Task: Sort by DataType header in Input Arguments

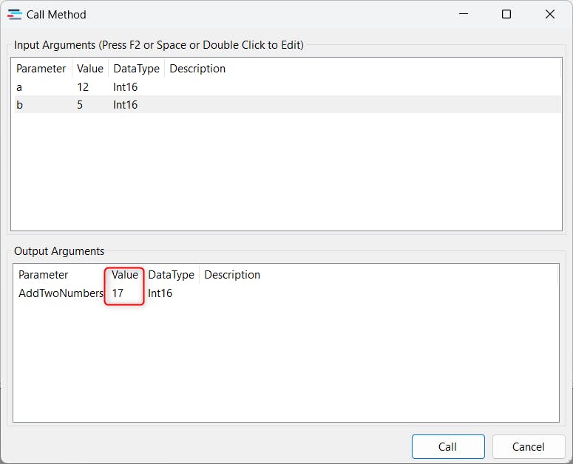Action: [x=136, y=69]
